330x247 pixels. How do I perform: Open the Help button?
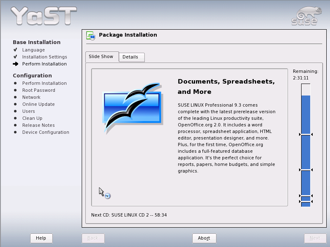point(41,238)
